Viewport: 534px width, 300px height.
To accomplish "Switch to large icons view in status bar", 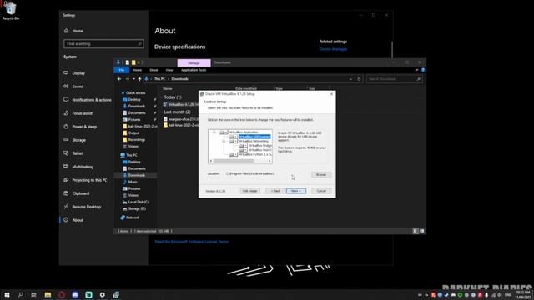I will coord(422,231).
